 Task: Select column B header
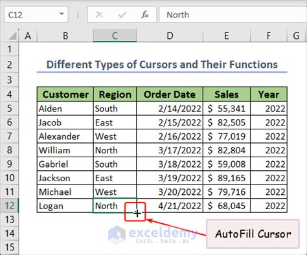coord(65,36)
